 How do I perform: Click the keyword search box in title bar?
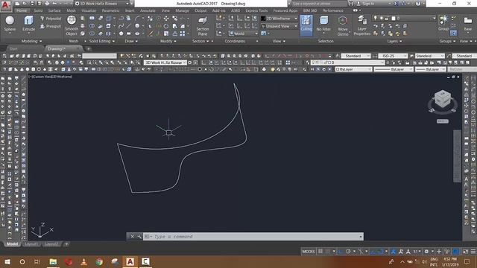[x=319, y=4]
